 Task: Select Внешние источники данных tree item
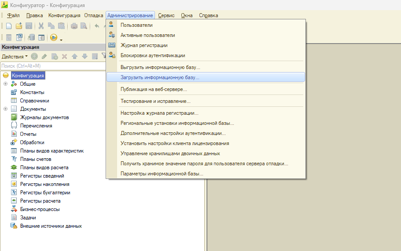(x=51, y=226)
